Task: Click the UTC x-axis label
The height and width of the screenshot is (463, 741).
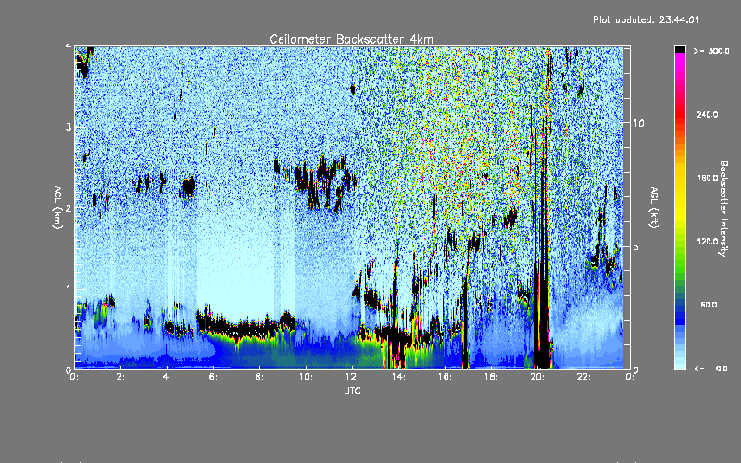Action: (x=352, y=391)
